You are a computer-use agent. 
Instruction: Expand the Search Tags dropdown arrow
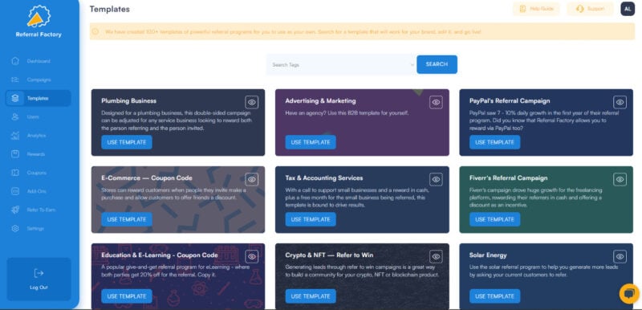(x=412, y=65)
